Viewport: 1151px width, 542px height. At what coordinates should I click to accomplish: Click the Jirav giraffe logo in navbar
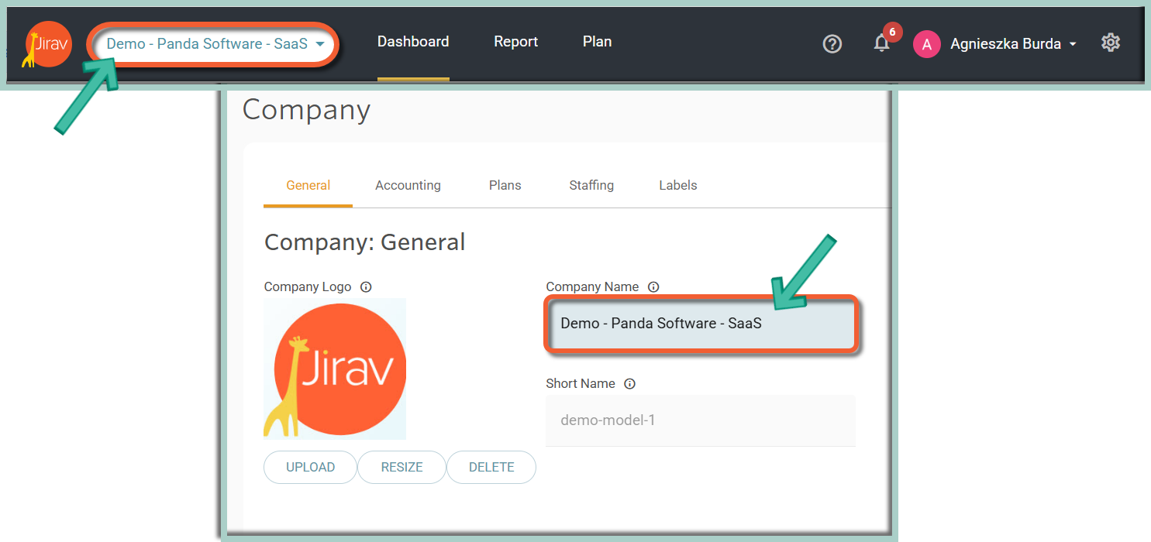coord(47,44)
